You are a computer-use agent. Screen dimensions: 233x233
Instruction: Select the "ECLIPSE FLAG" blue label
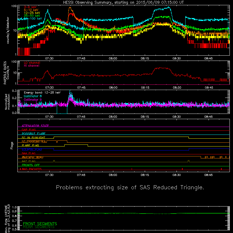(x=32, y=149)
